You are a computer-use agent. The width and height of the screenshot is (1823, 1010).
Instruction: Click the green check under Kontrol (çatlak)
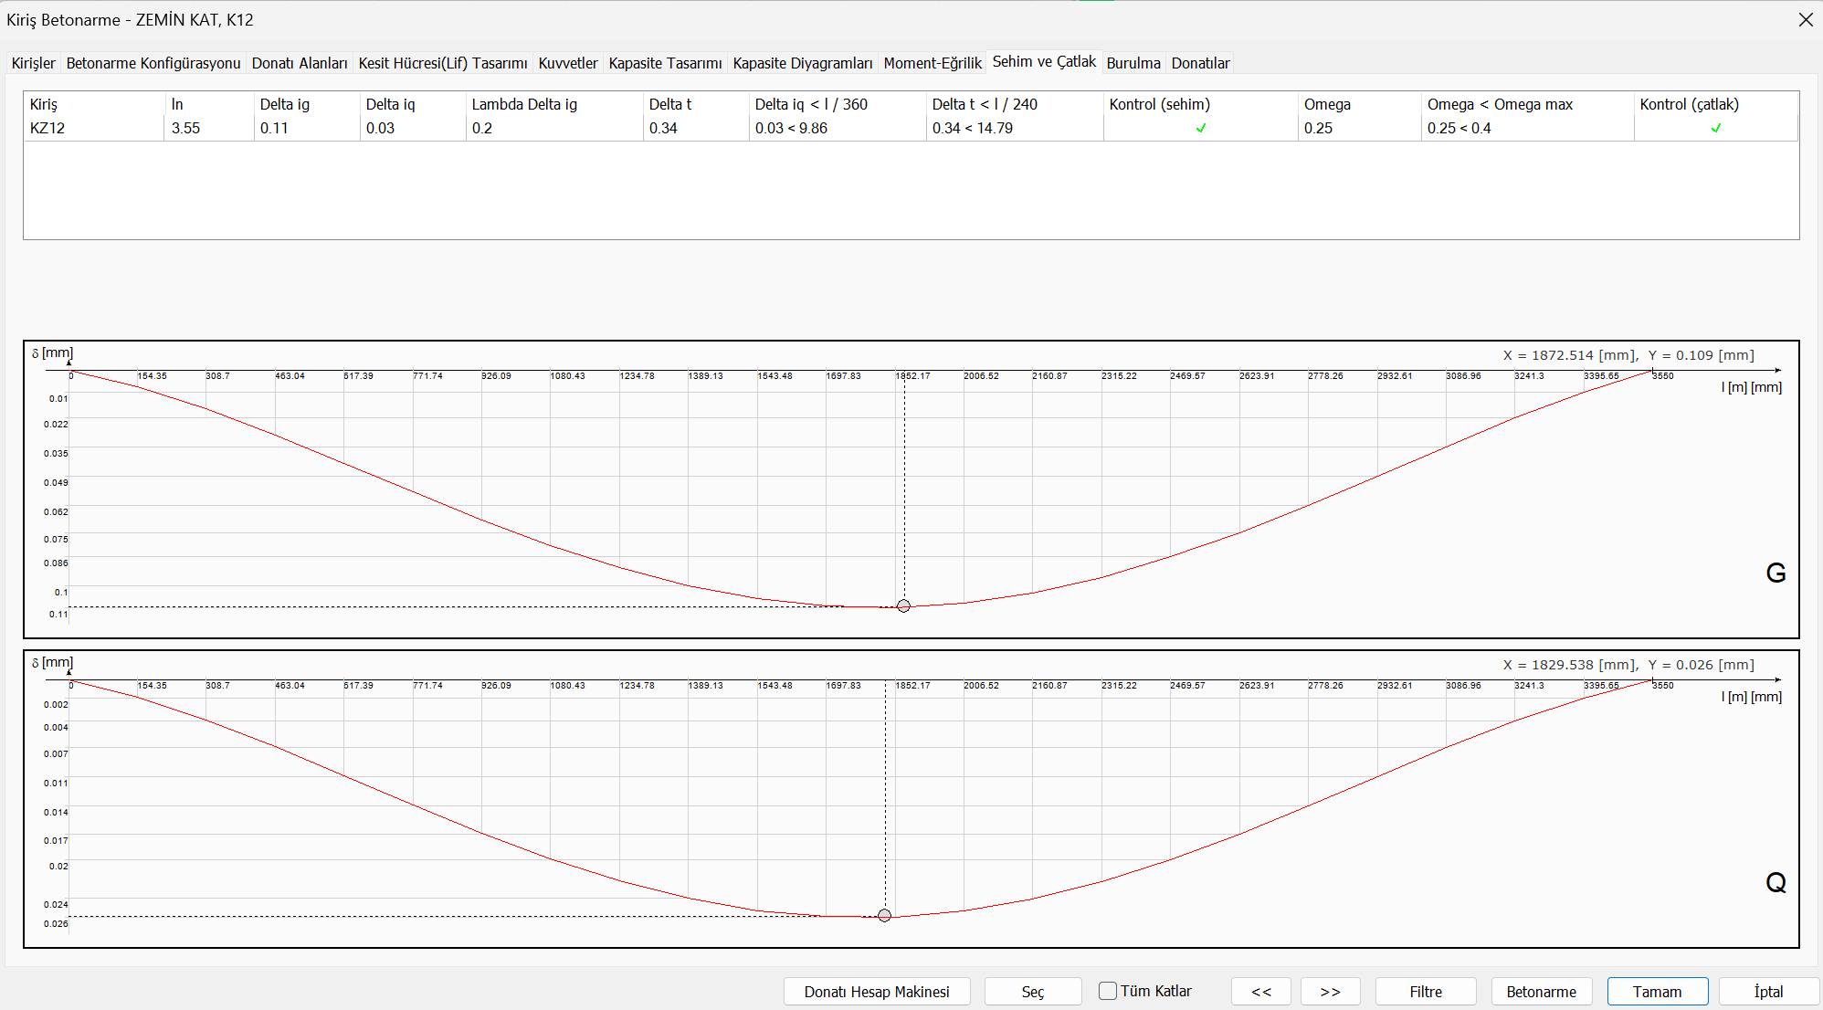[x=1716, y=128]
